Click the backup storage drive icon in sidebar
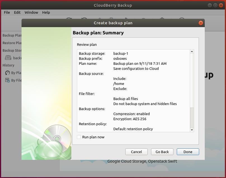This screenshot has width=226, height=178. (x=8, y=58)
